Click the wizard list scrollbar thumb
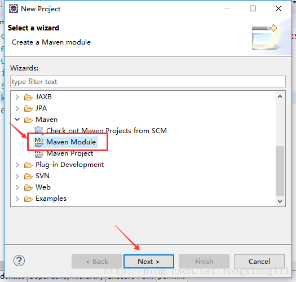296x282 pixels. click(x=280, y=171)
